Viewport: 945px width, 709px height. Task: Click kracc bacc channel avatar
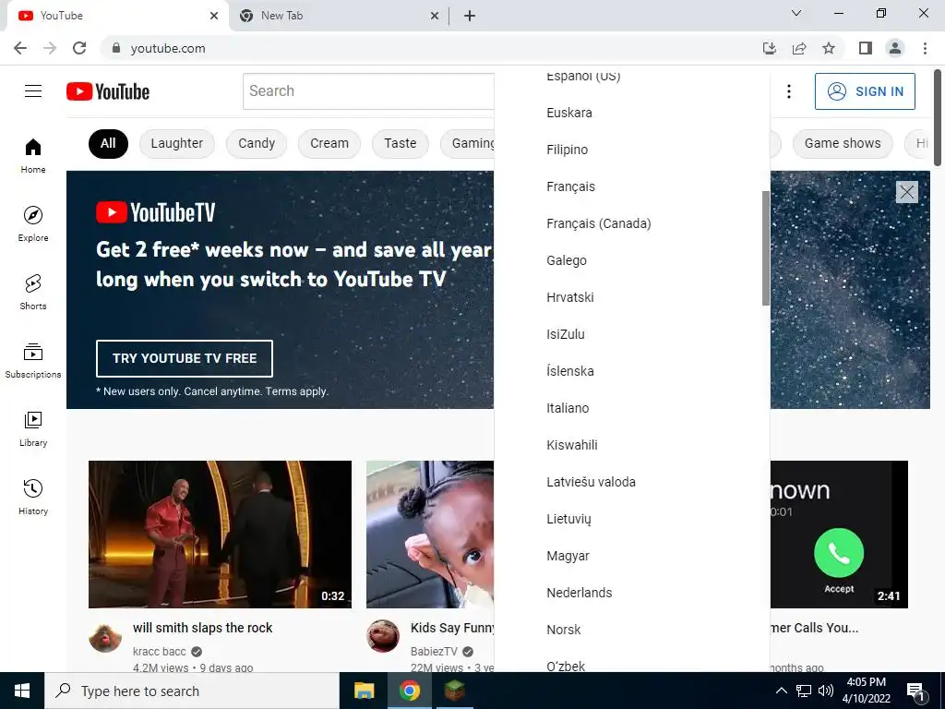(x=105, y=637)
